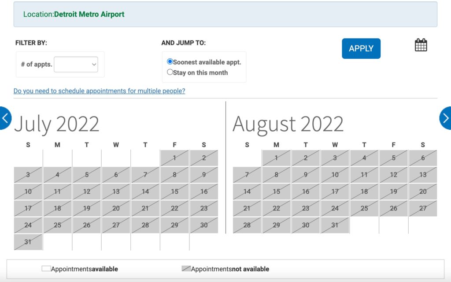Select July 31 in calendar
Viewport: 451px width, 282px height.
pyautogui.click(x=28, y=242)
